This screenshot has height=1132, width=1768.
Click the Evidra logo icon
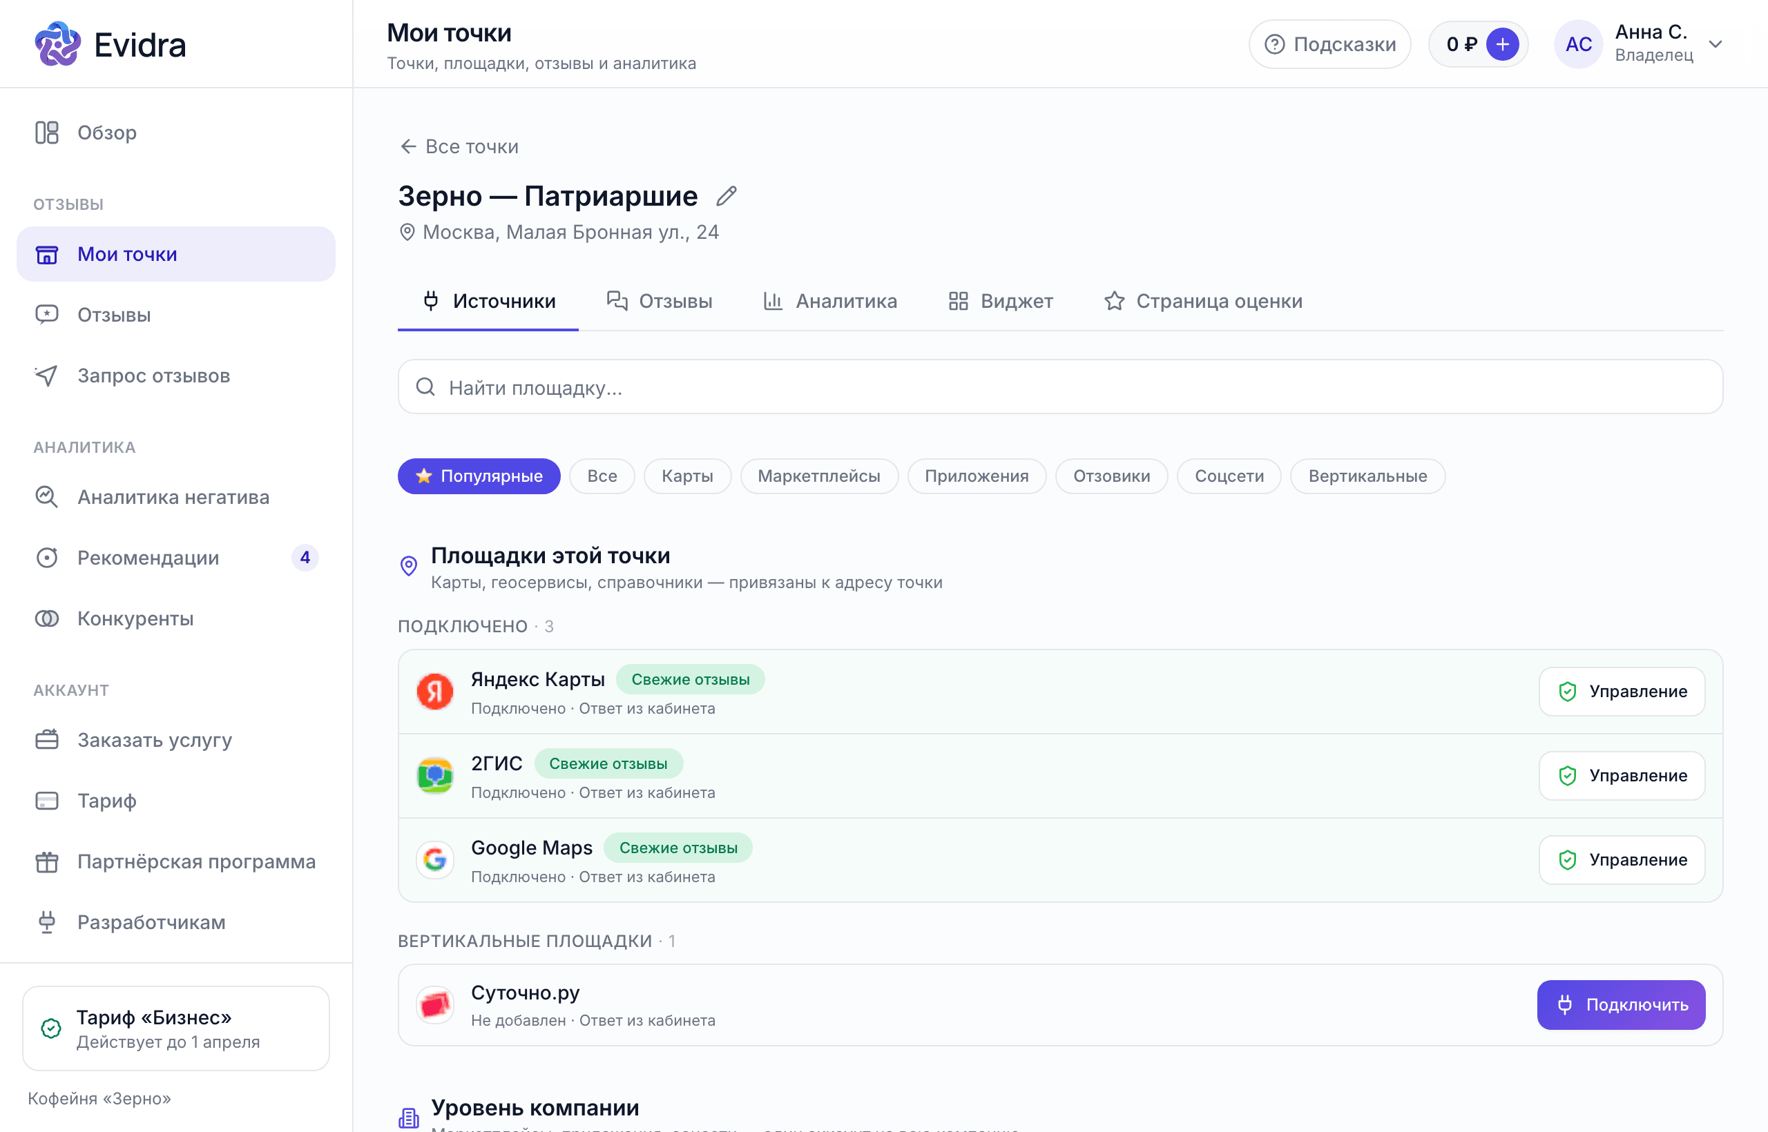pos(57,44)
